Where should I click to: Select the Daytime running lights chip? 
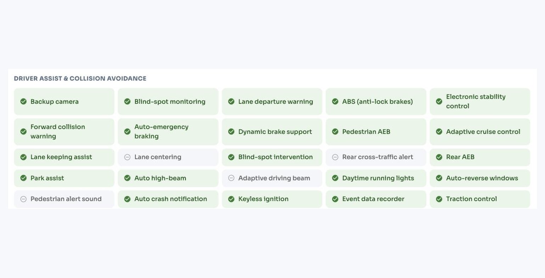pyautogui.click(x=376, y=178)
